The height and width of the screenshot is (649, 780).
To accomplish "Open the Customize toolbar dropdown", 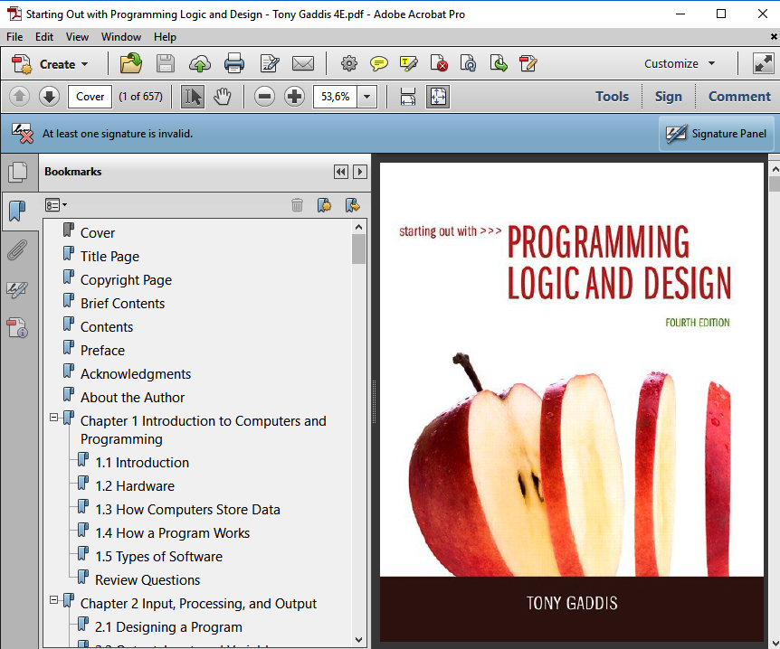I will pyautogui.click(x=680, y=63).
